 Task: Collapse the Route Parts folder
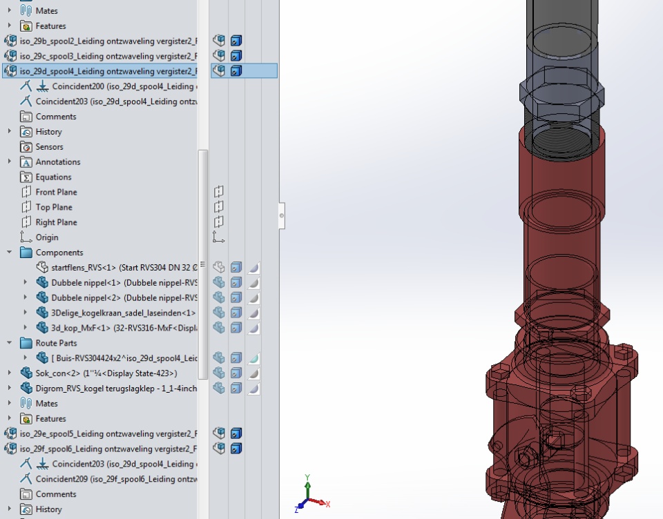(9, 343)
